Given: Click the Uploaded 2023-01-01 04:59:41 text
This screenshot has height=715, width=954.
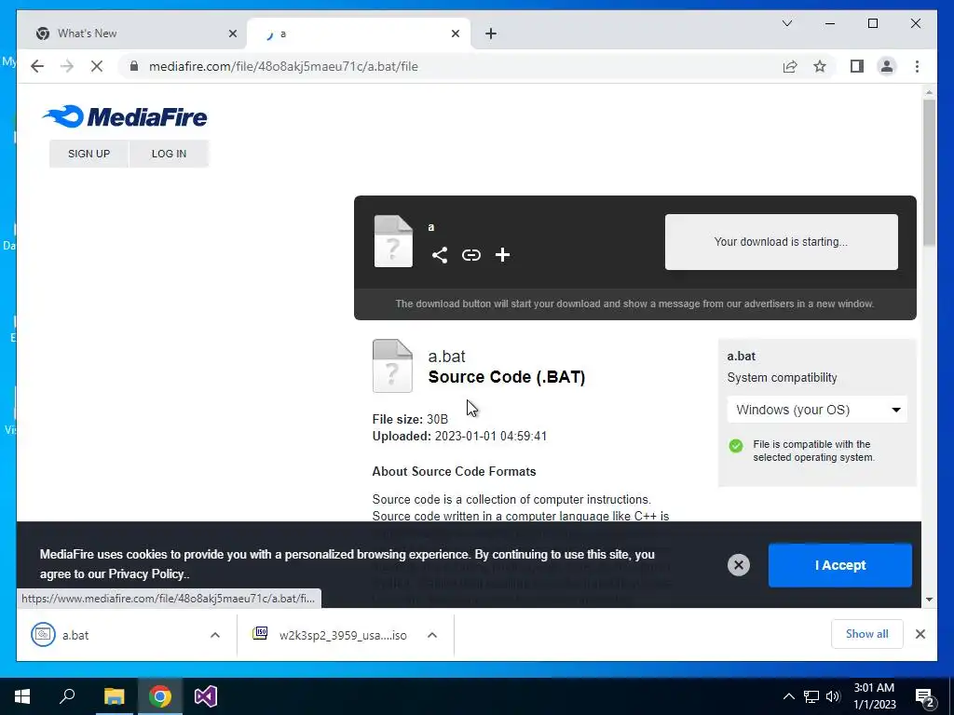Looking at the screenshot, I should 459,437.
